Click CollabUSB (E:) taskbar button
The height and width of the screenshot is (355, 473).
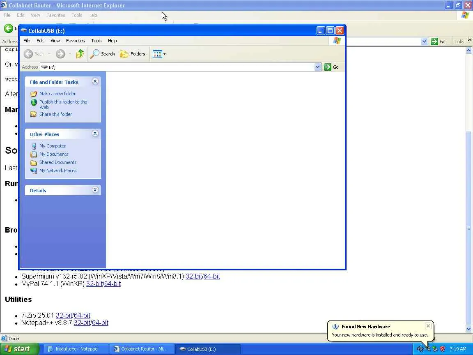(207, 349)
